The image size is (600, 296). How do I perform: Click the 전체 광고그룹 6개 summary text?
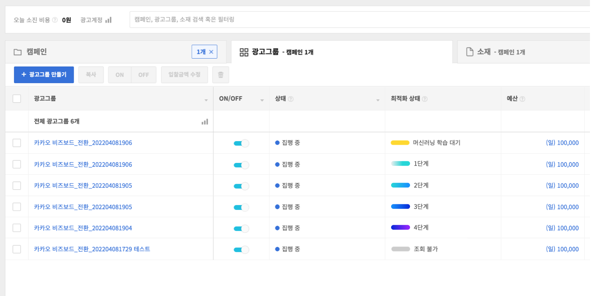click(x=56, y=121)
